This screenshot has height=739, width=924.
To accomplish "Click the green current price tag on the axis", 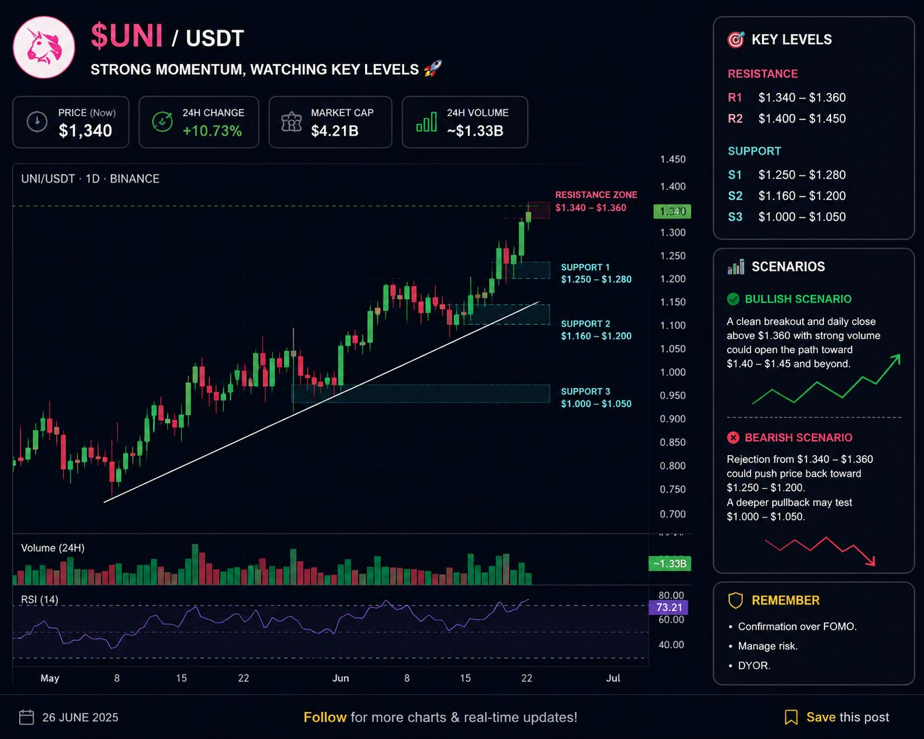I will (672, 211).
